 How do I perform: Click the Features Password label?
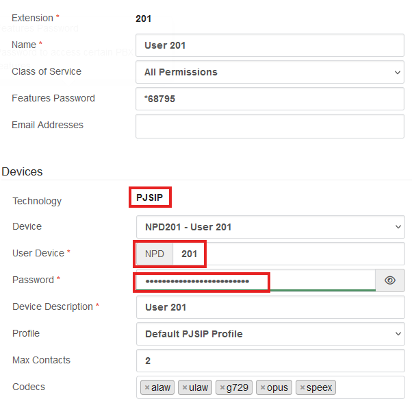point(53,98)
